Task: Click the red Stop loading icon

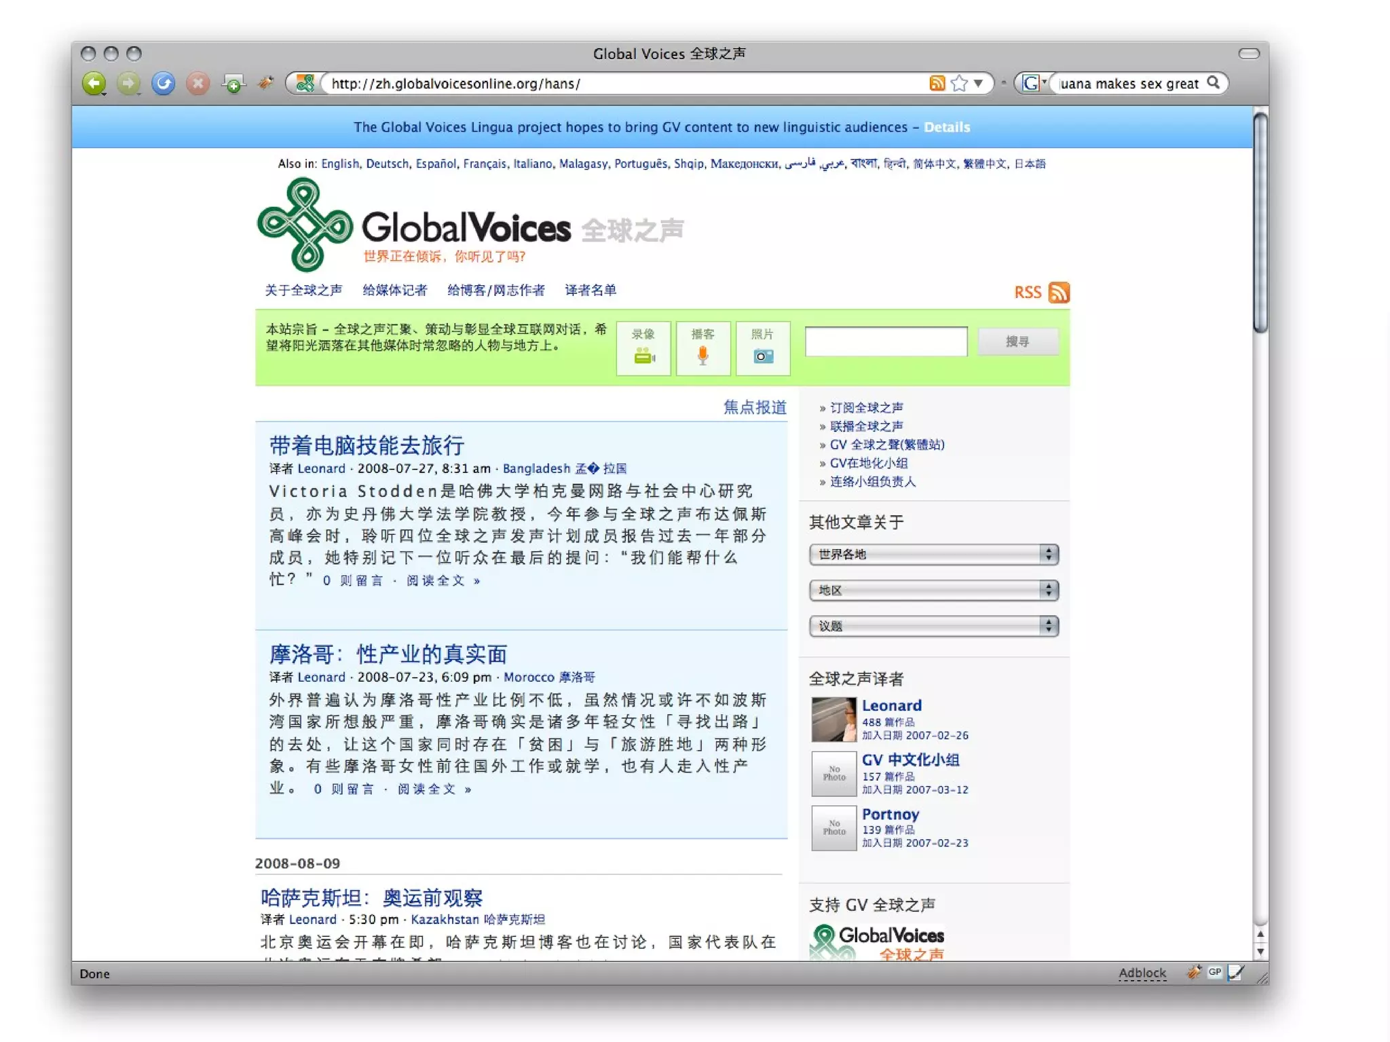Action: (x=198, y=83)
